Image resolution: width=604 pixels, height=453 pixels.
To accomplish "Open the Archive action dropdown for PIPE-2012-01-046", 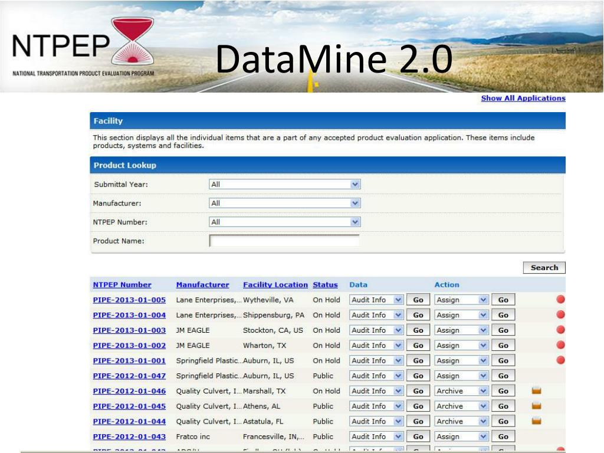I will (x=461, y=391).
